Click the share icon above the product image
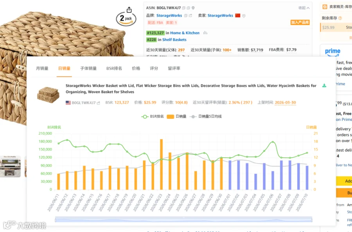352x232 pixels. click(x=129, y=10)
